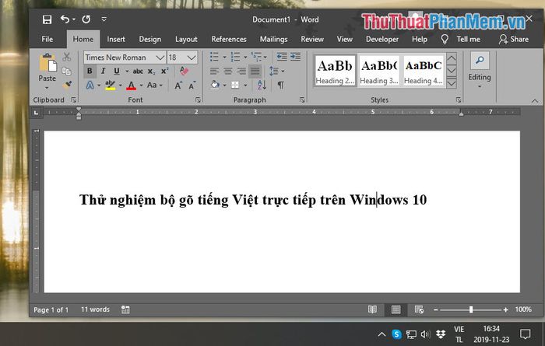Save the document with the floppy icon
545x346 pixels.
(x=47, y=19)
